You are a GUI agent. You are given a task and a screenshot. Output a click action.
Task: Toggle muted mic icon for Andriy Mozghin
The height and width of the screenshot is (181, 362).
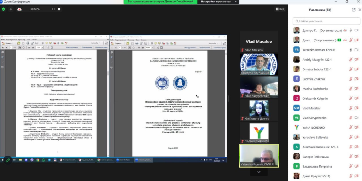[x=351, y=59]
